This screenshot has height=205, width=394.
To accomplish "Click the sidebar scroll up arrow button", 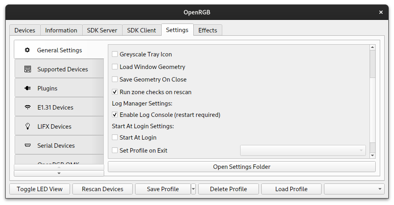I will 59,167.
